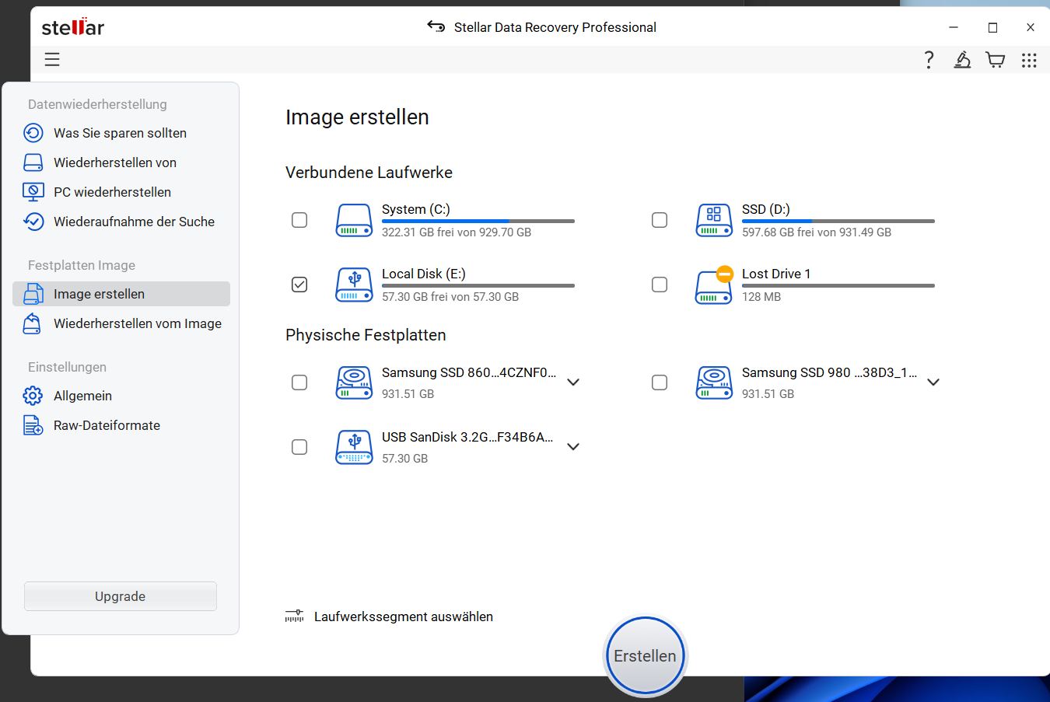Click the Raw-Dateiformate file icon

pyautogui.click(x=33, y=425)
